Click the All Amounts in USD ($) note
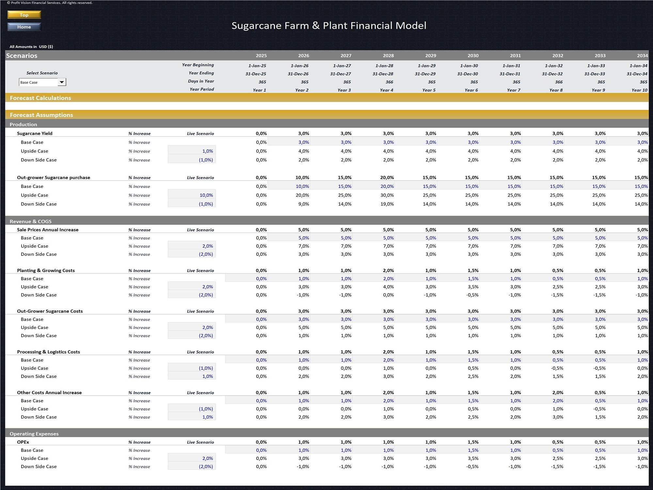The image size is (653, 490). tap(31, 47)
